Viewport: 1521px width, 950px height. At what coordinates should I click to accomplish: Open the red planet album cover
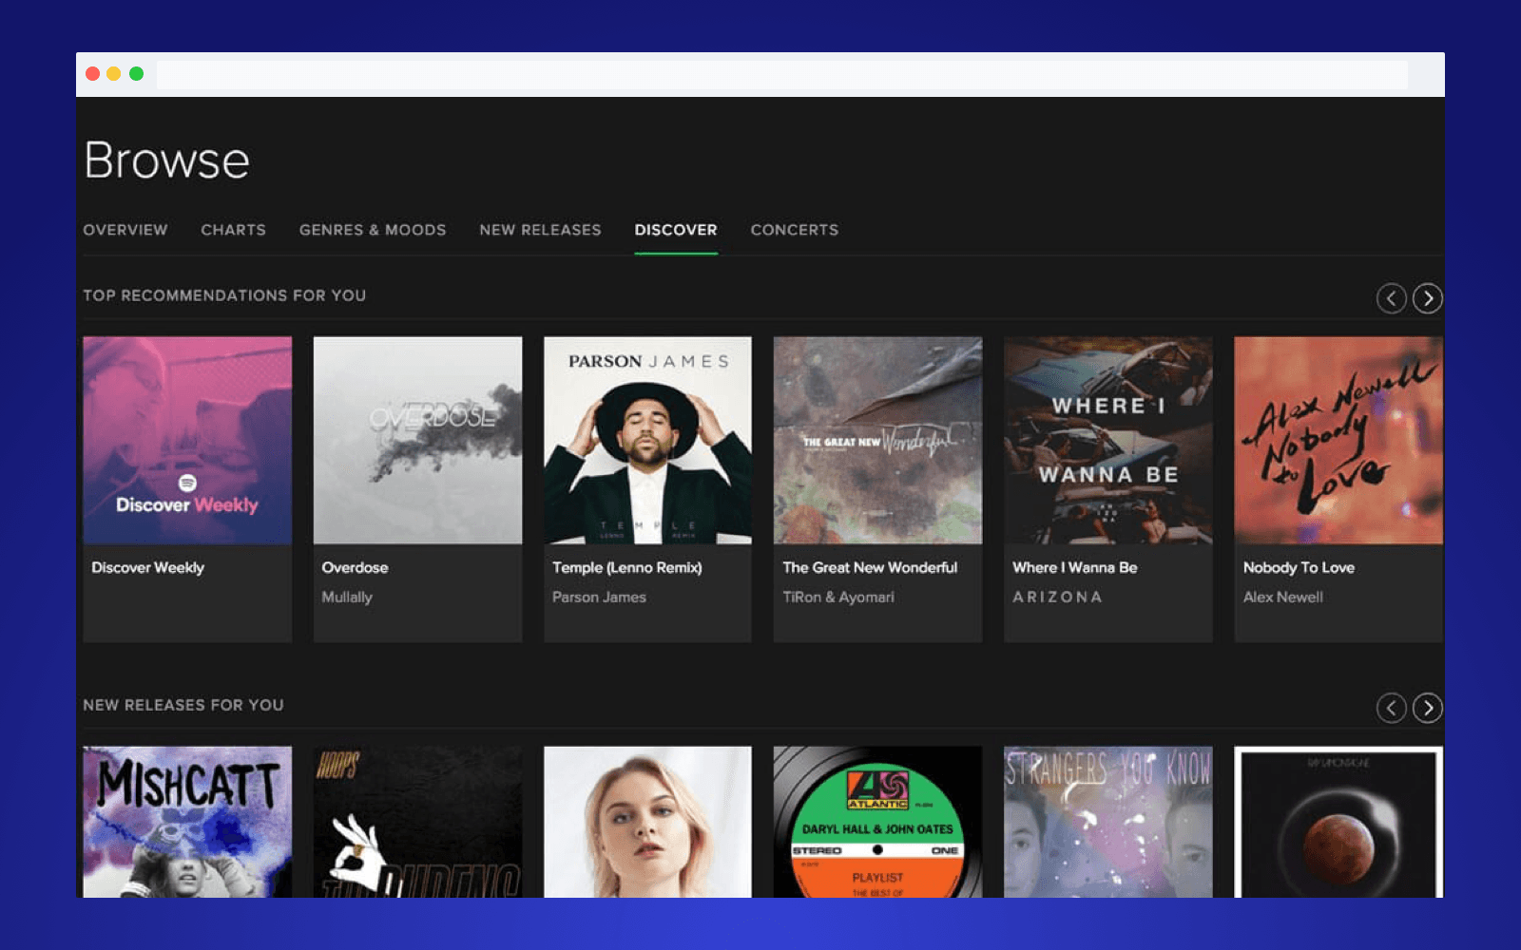click(x=1338, y=822)
